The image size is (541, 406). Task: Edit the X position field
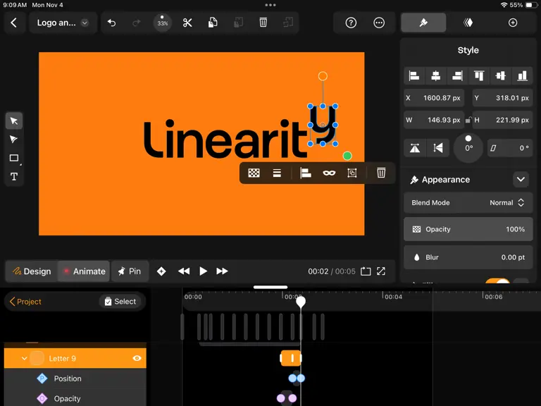434,98
